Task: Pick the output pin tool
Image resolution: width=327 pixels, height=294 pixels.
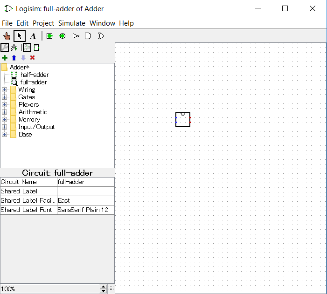Action: [63, 36]
